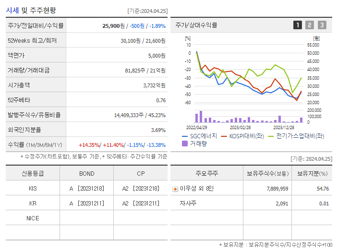337x252 pixels.
Task: Click the NICE rating agency row label
Action: [x=33, y=218]
